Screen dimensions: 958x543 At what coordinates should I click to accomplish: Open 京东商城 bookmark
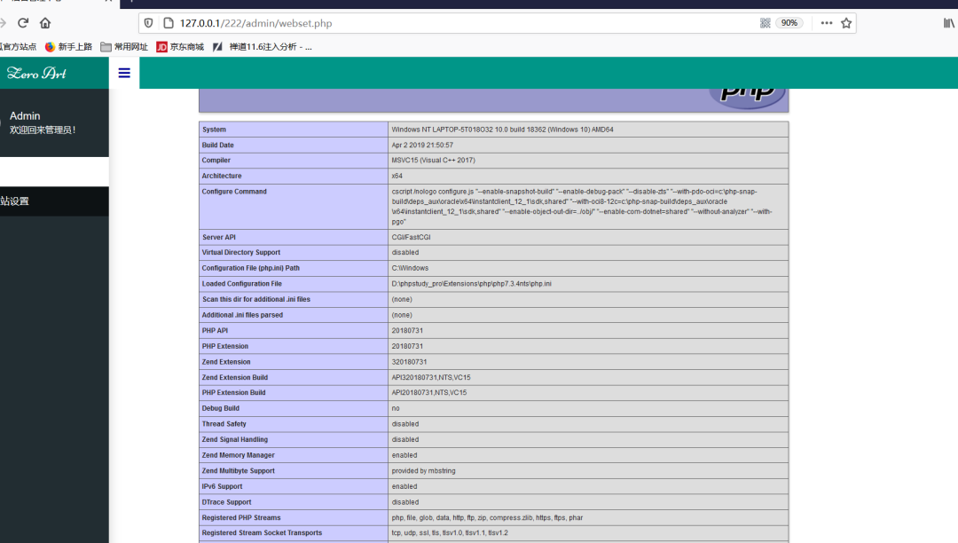pyautogui.click(x=180, y=47)
